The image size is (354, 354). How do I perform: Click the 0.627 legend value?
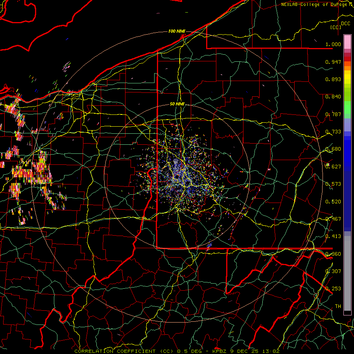coord(333,167)
